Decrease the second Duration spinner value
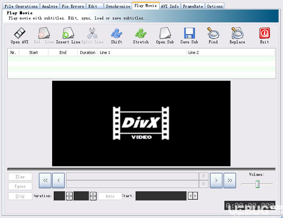The height and width of the screenshot is (218, 283). pyautogui.click(x=93, y=198)
